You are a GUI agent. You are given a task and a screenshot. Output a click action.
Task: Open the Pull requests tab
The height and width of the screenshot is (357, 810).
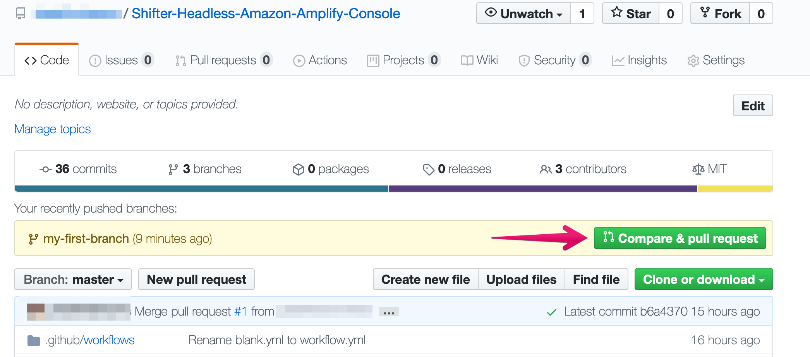224,60
